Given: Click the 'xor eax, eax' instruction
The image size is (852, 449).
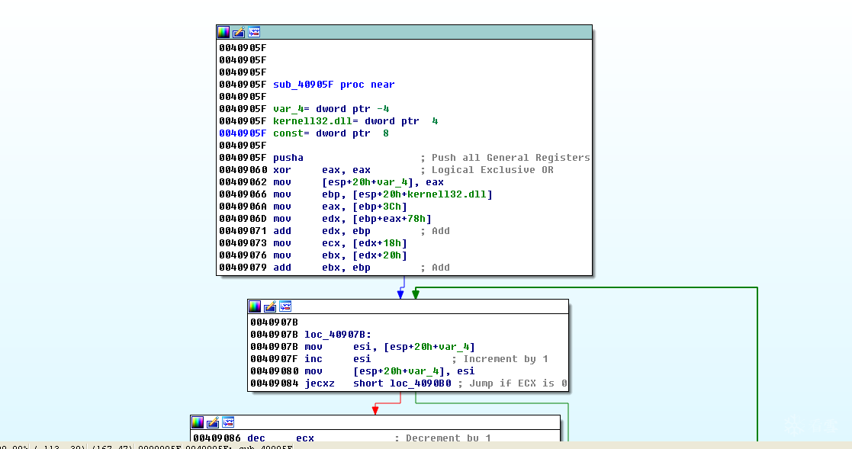Looking at the screenshot, I should [322, 170].
